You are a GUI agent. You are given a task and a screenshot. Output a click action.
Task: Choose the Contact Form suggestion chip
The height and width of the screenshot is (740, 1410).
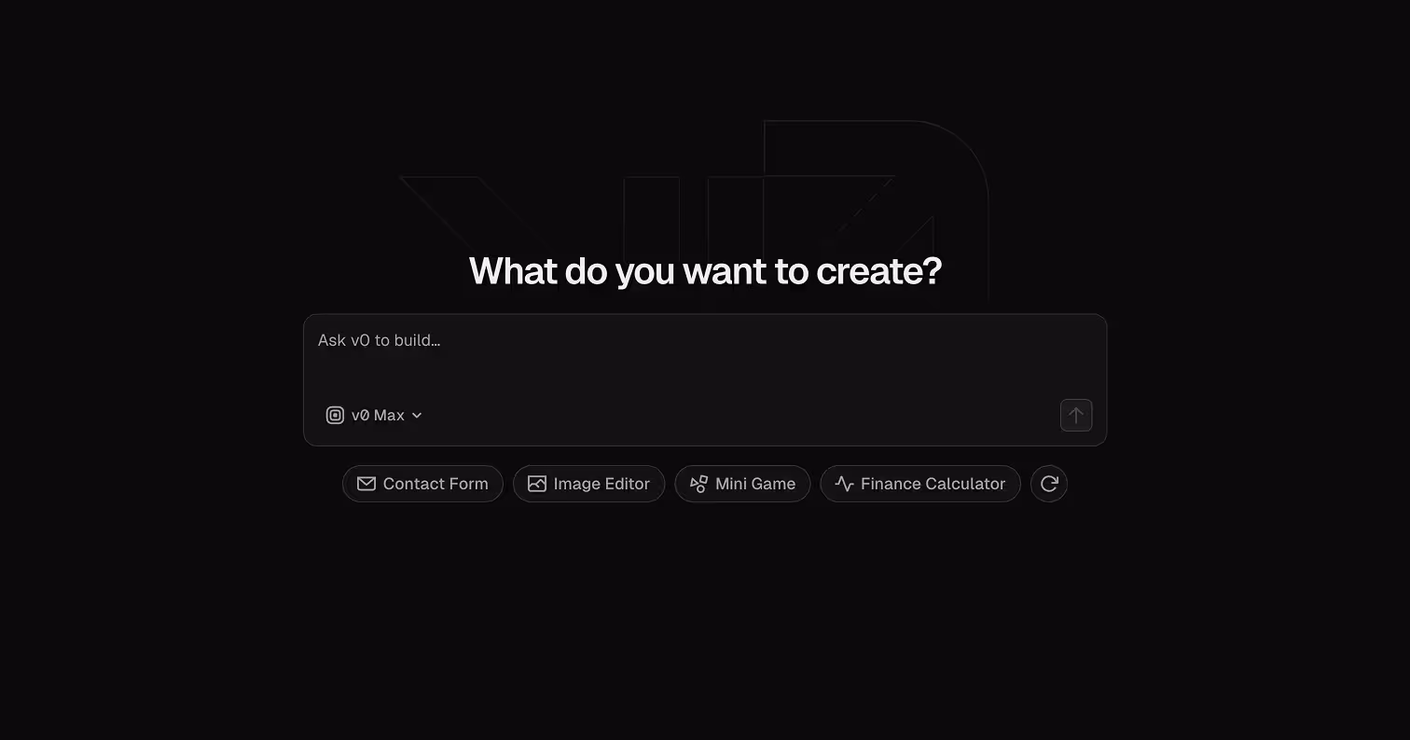[422, 484]
